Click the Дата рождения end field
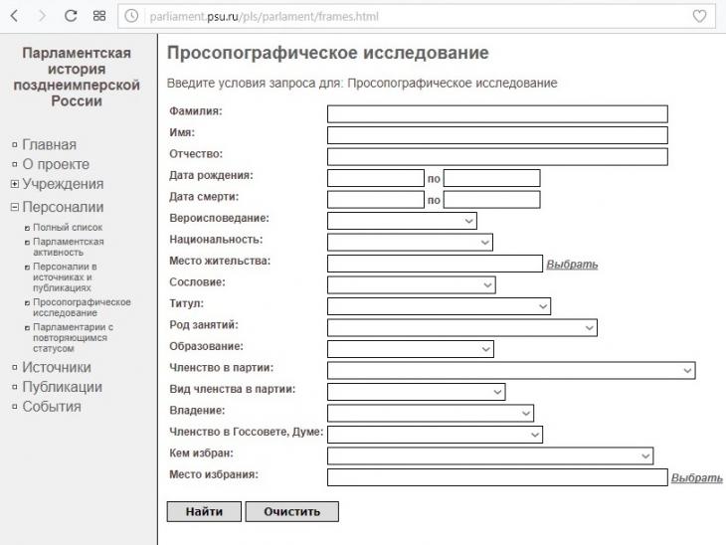Screen dimensions: 726x545 491,178
